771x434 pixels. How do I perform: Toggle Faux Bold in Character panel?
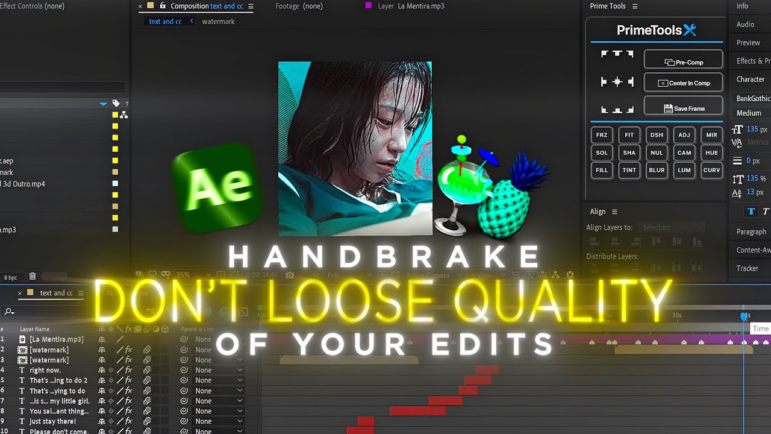click(x=751, y=212)
